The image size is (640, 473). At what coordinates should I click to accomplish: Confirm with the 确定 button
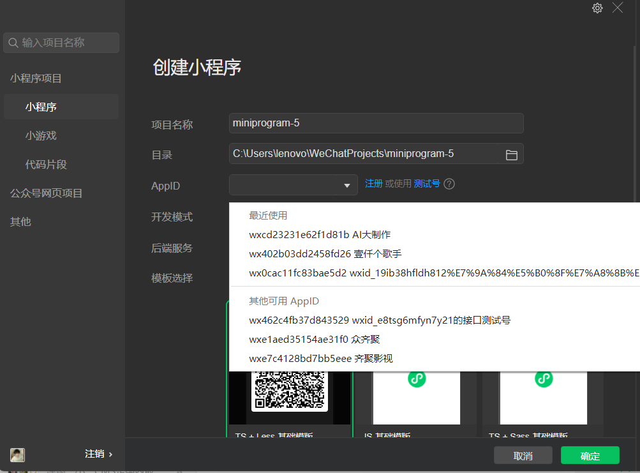[x=590, y=455]
